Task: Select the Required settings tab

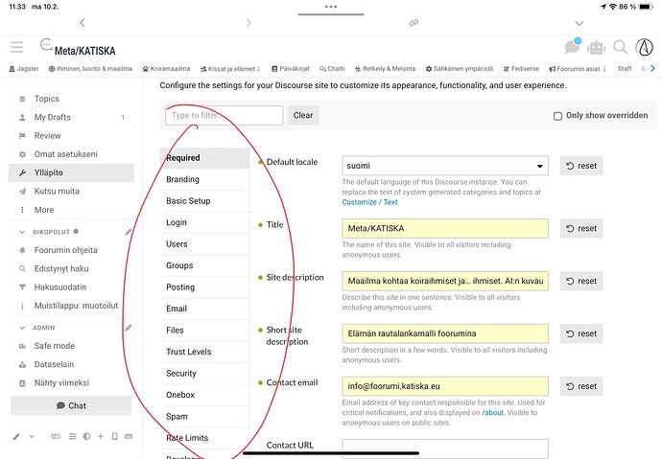Action: pos(204,158)
